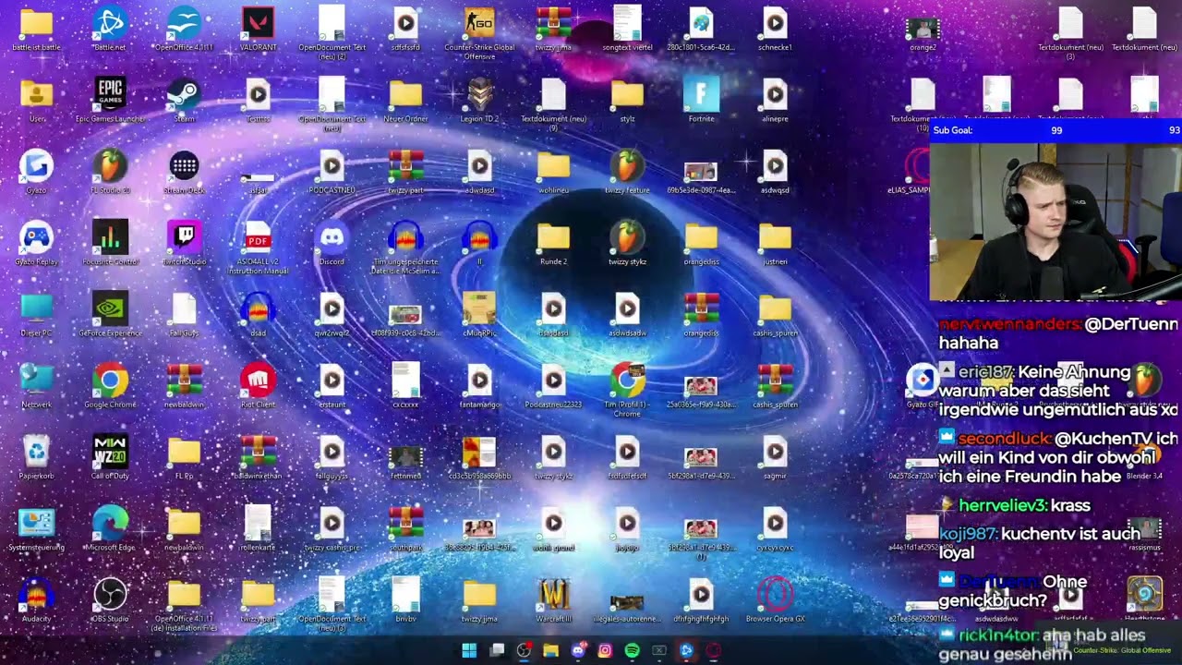Open the Papierkorb recycle bin
The width and height of the screenshot is (1182, 665).
36,457
